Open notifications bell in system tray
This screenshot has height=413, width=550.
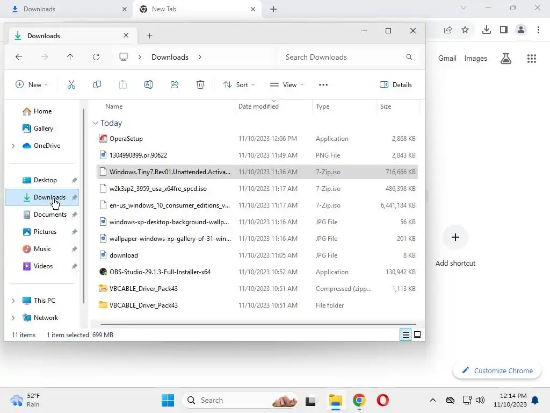pos(535,400)
